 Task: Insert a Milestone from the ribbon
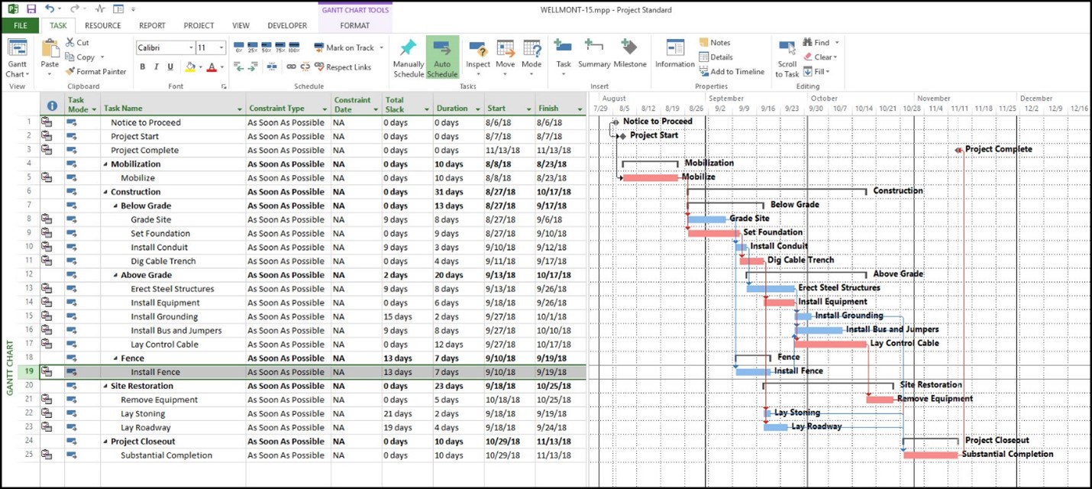pyautogui.click(x=629, y=53)
